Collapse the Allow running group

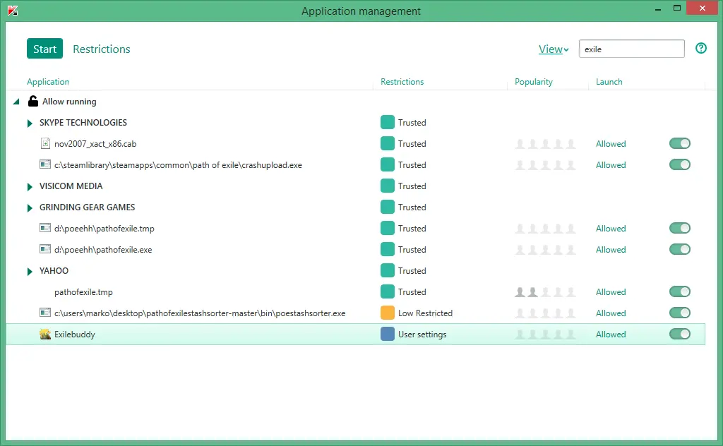[17, 102]
